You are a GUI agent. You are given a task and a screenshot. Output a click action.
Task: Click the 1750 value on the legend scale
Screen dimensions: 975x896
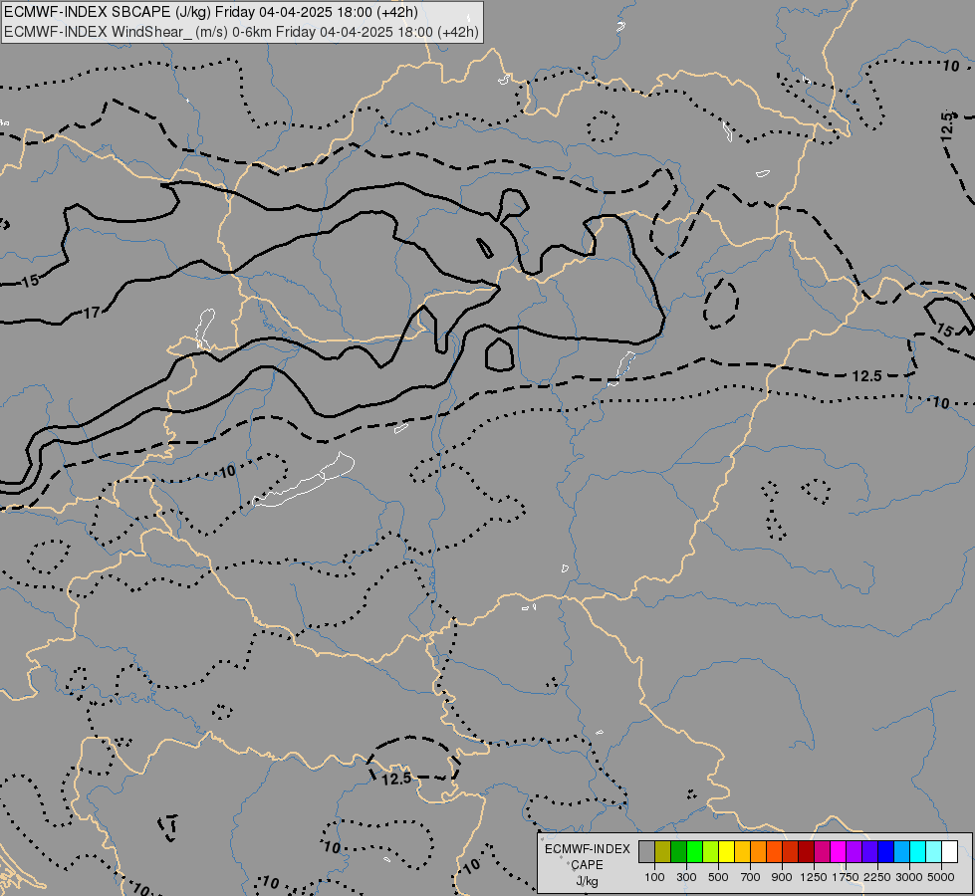pyautogui.click(x=846, y=877)
